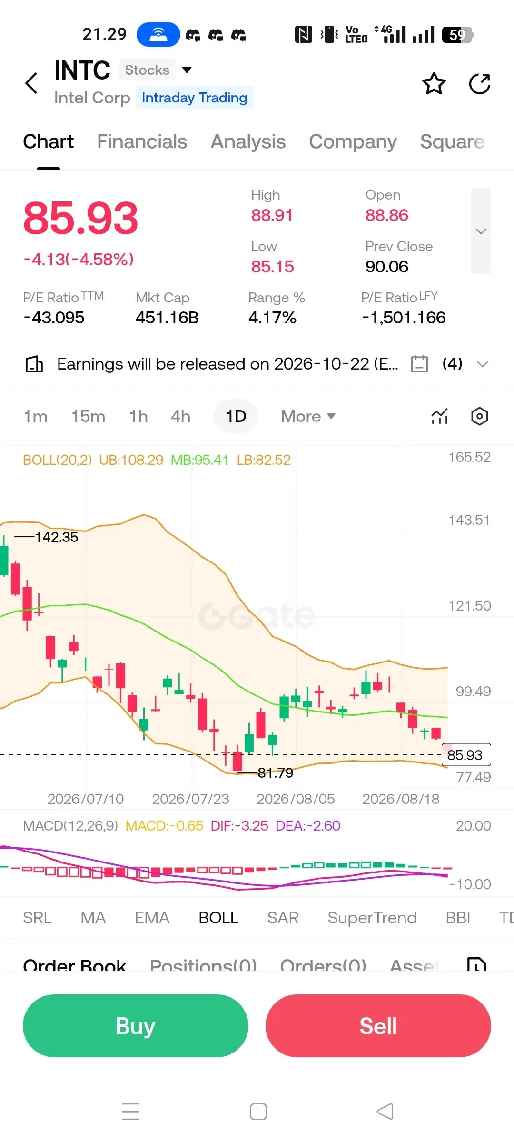Tap the share icon at top right
514x1143 pixels.
tap(479, 84)
